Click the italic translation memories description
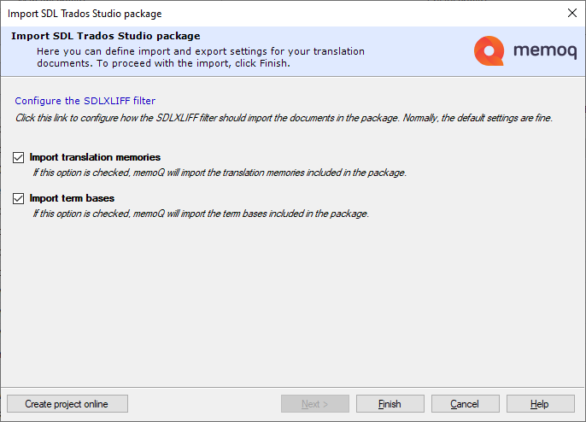The width and height of the screenshot is (586, 422). pos(219,173)
